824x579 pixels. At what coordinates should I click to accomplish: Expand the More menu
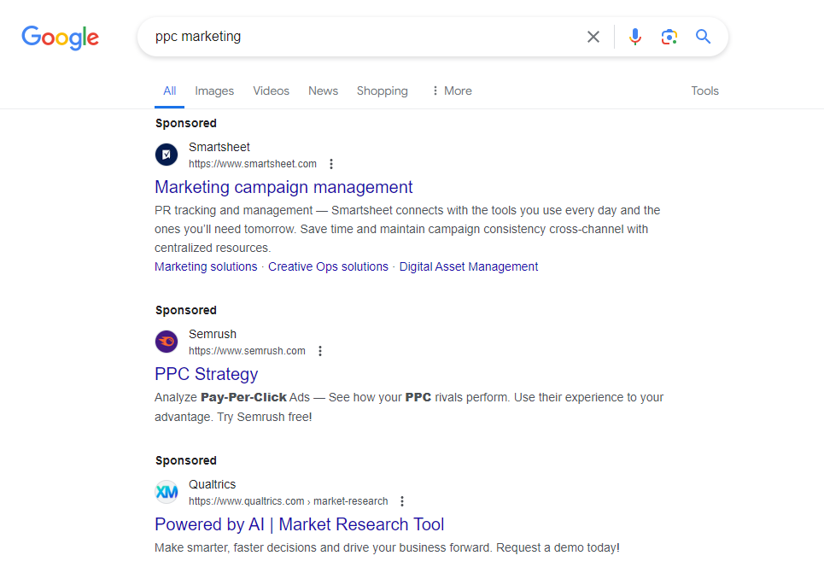(x=452, y=91)
